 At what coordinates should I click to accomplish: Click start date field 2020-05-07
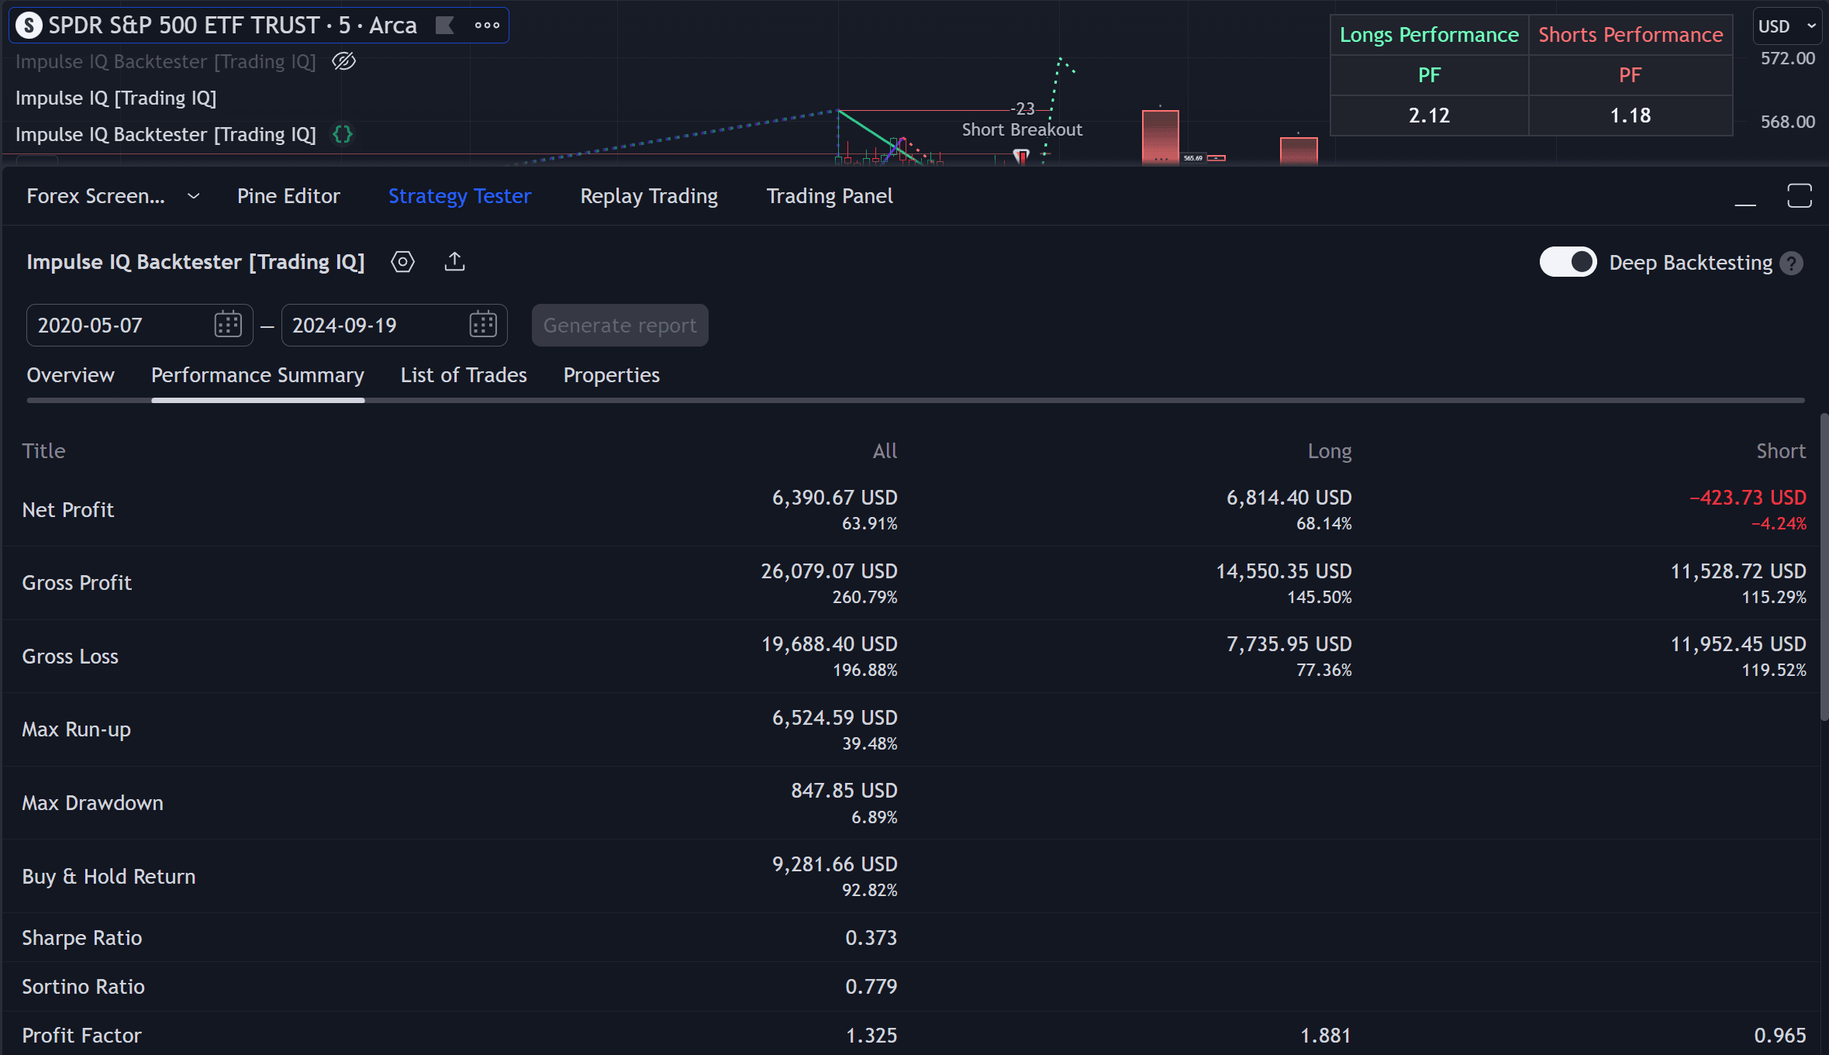(x=140, y=325)
